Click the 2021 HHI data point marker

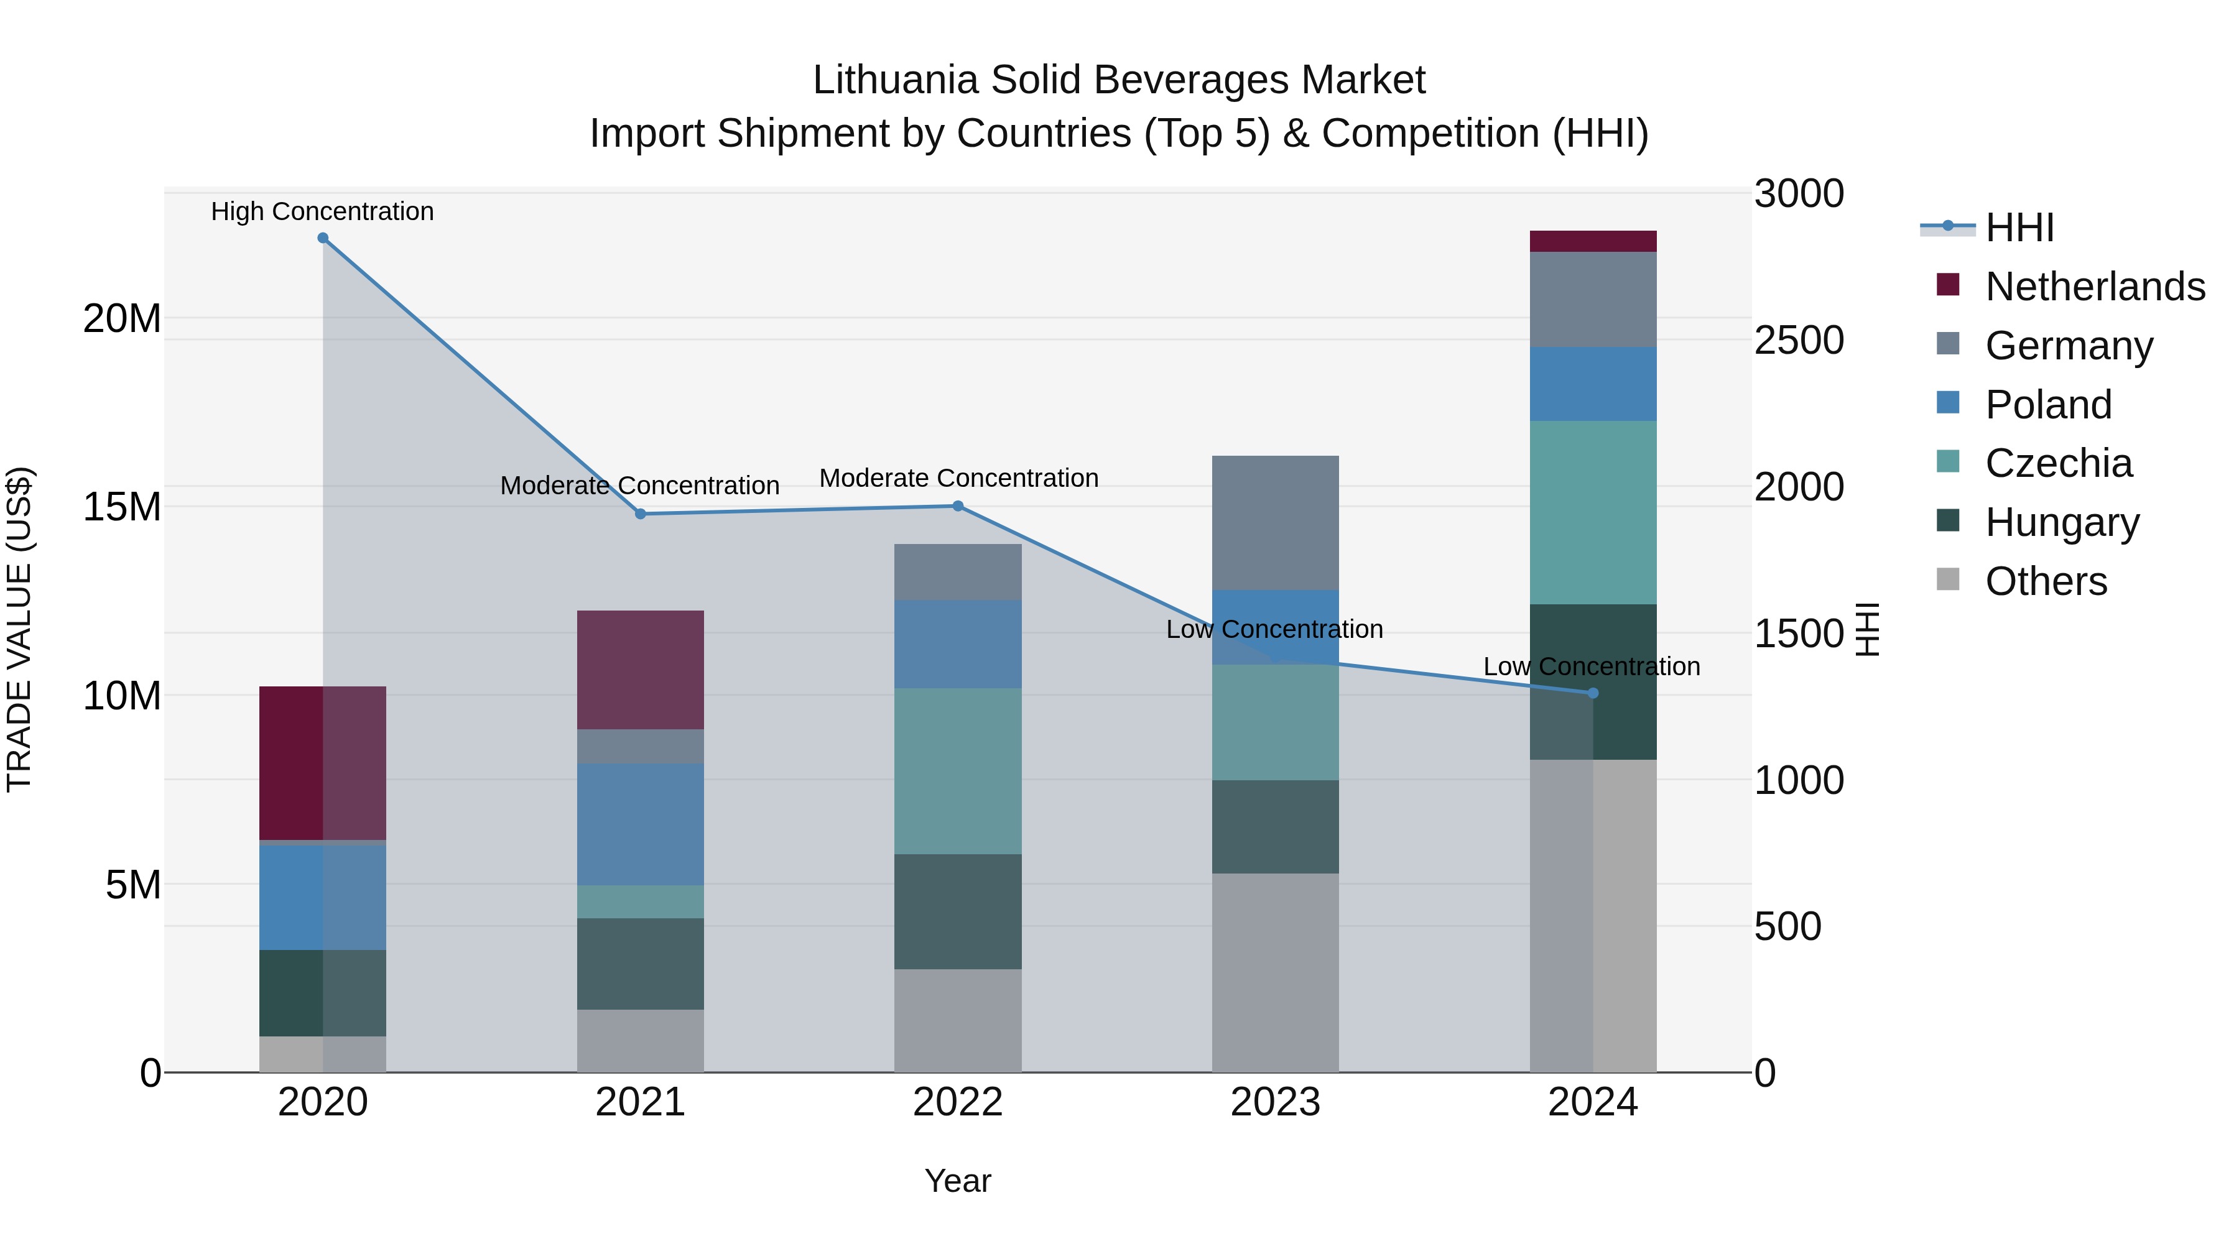641,514
